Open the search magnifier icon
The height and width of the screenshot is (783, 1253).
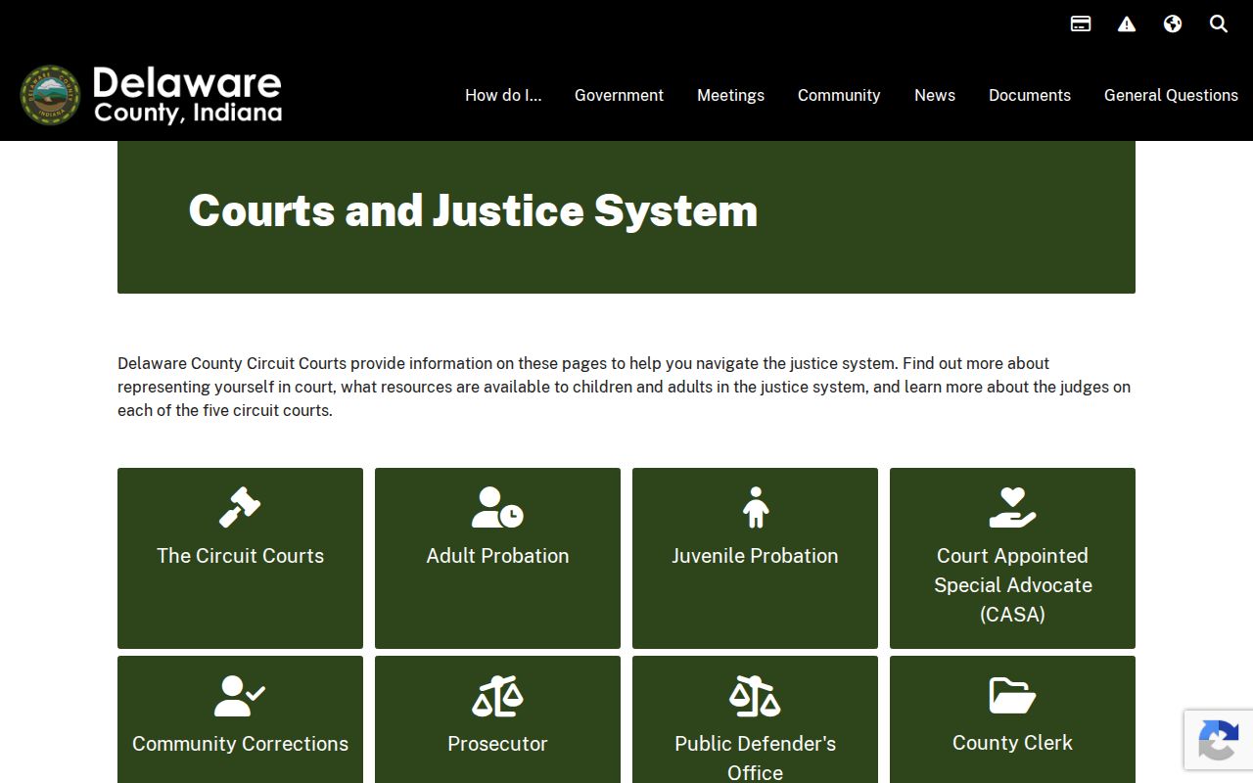(x=1219, y=23)
